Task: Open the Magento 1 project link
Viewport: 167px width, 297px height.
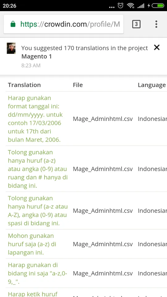Action: coord(36,56)
